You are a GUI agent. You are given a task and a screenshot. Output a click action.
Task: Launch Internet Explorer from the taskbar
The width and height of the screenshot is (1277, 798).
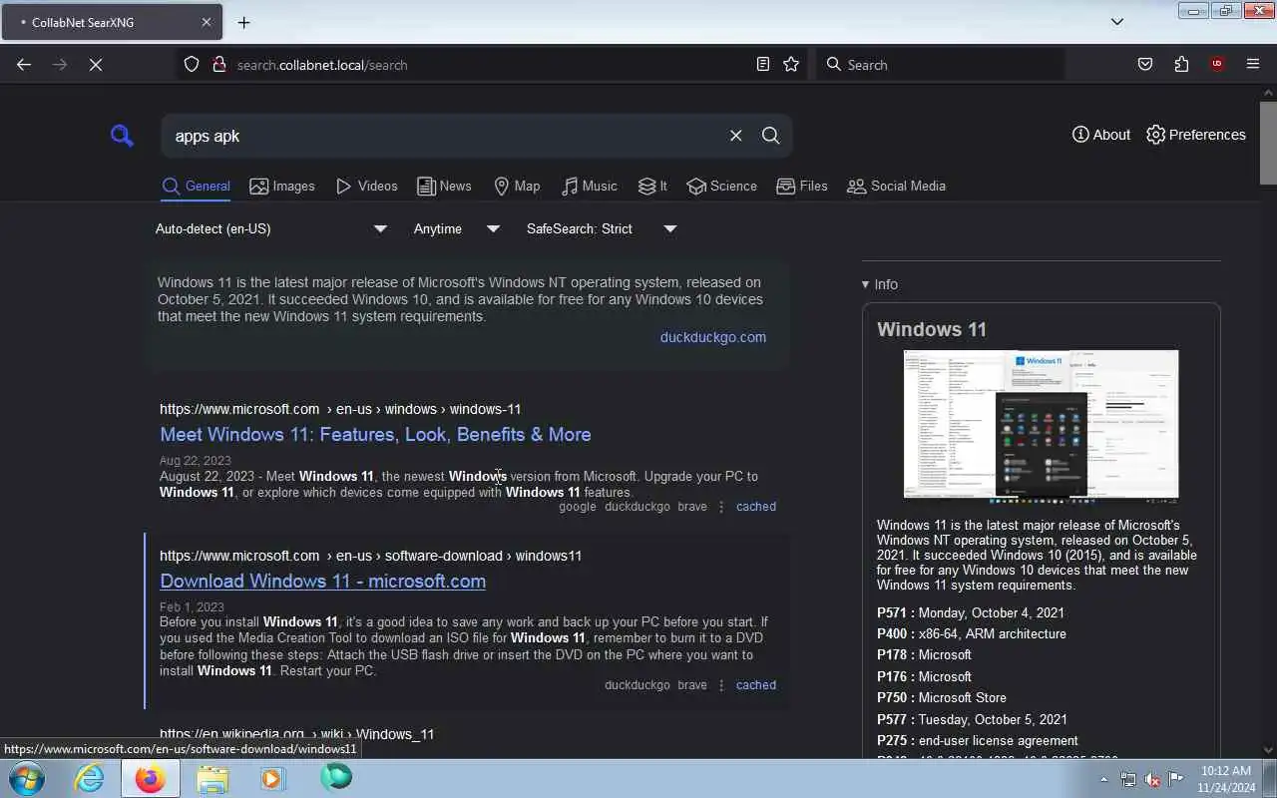click(x=90, y=778)
